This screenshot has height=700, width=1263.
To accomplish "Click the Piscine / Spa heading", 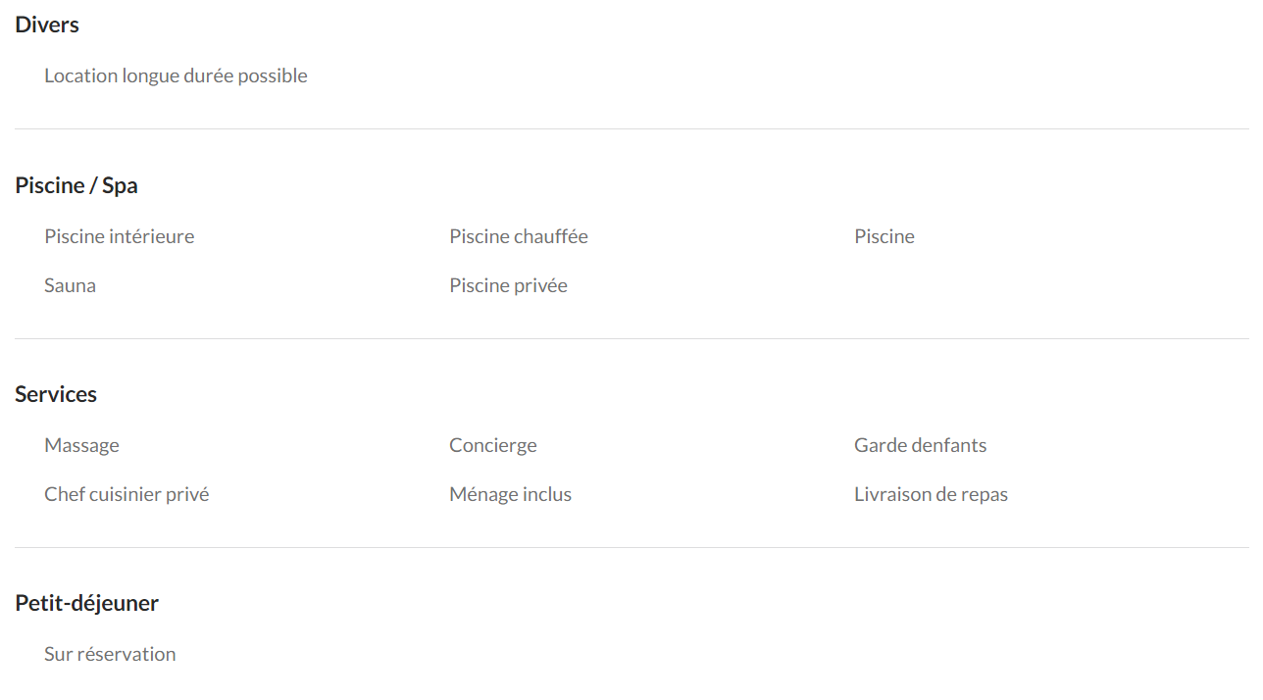I will coord(76,185).
